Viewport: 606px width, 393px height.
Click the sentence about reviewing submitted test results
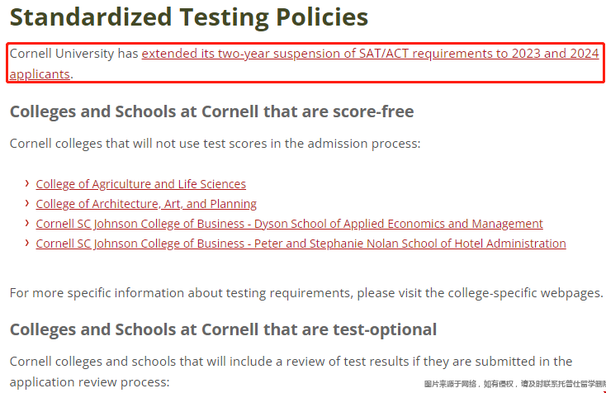(x=291, y=362)
